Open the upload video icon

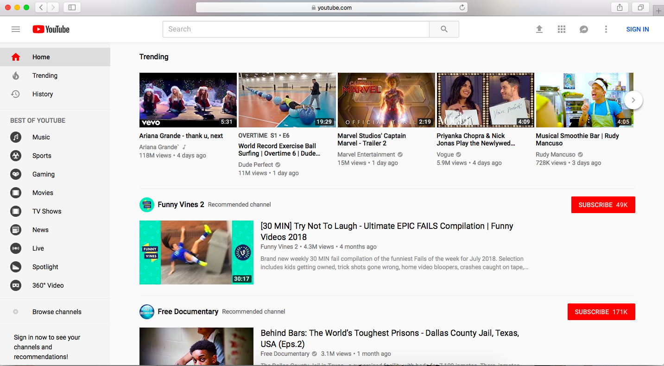pyautogui.click(x=539, y=29)
